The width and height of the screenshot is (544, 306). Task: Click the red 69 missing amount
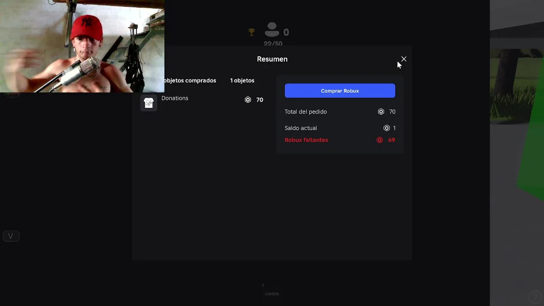391,140
